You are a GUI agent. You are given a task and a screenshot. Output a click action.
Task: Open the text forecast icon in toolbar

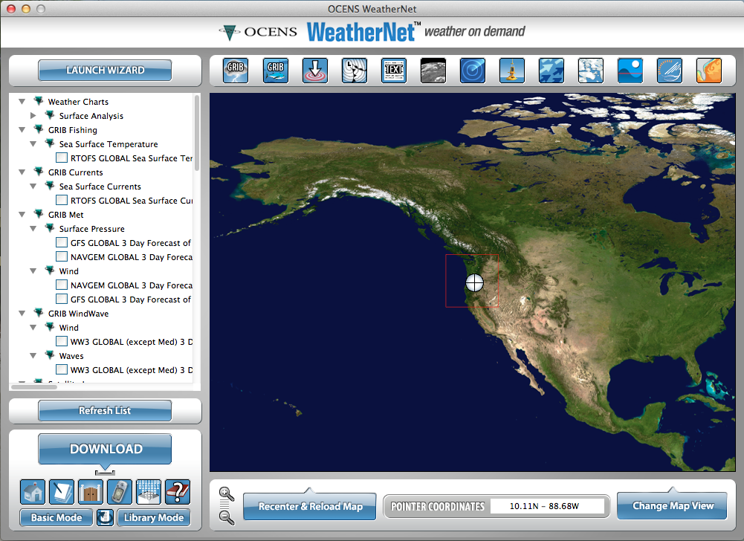(x=393, y=71)
